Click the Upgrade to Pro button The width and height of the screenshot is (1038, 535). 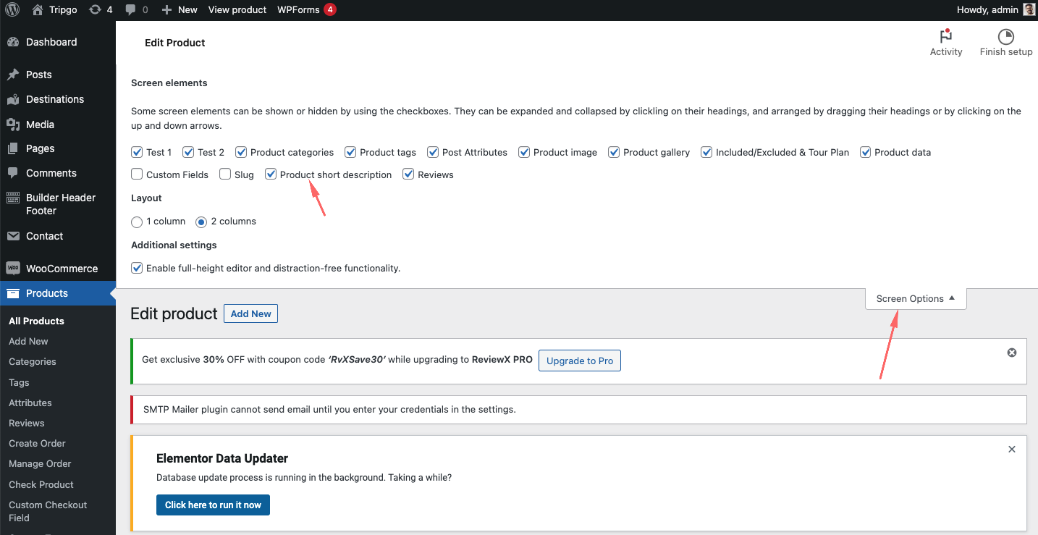point(580,361)
